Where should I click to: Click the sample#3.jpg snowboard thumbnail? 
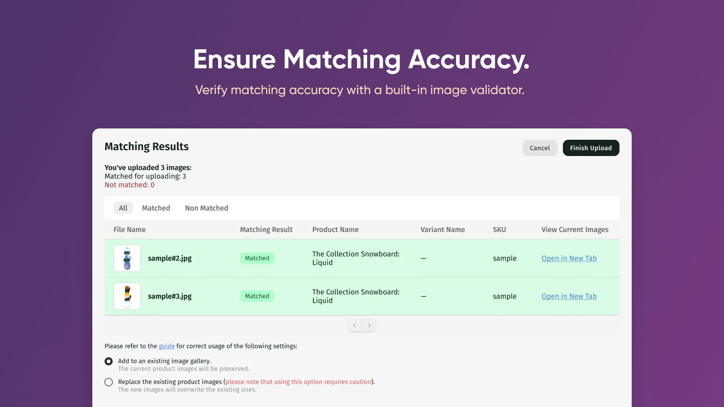(x=127, y=296)
